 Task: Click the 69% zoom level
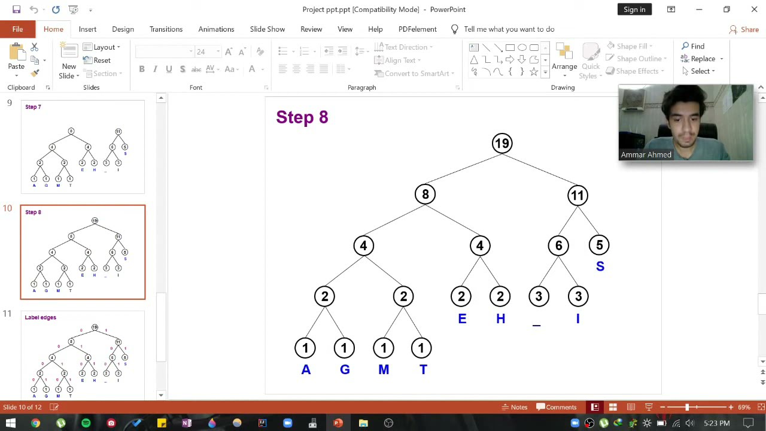coord(744,407)
